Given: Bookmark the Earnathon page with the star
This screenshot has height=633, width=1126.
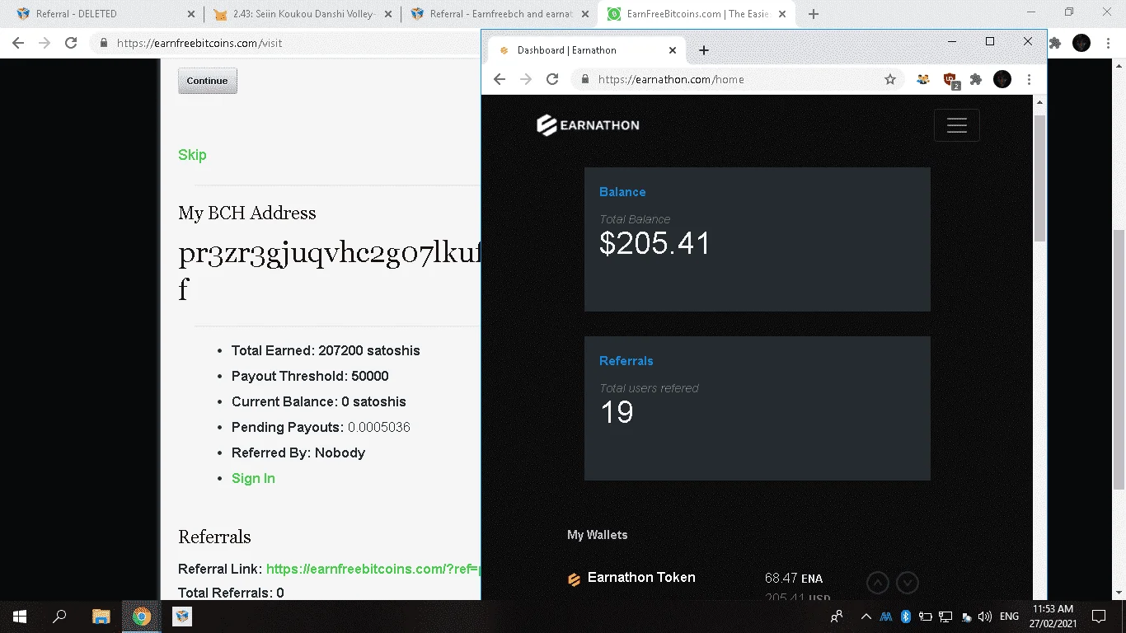Looking at the screenshot, I should (x=890, y=79).
